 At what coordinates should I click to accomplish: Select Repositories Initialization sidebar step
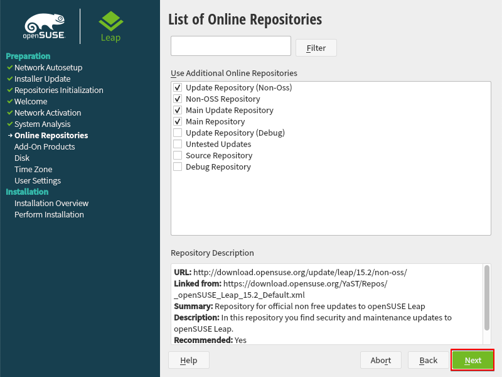(59, 90)
